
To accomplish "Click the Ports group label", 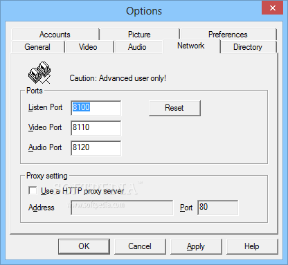I will click(35, 91).
